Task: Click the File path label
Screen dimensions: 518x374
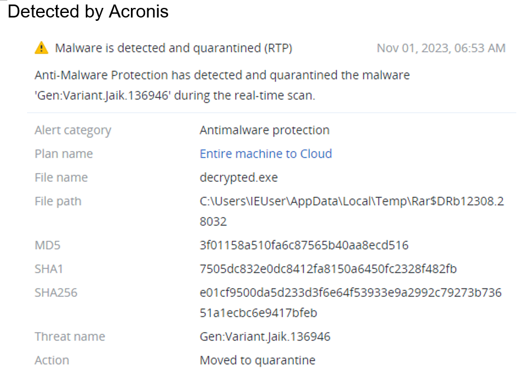Action: tap(58, 201)
